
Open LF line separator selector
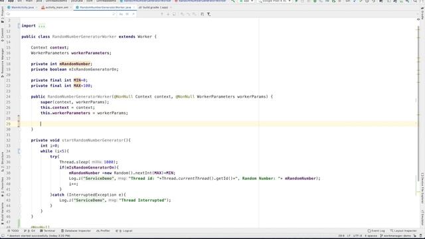(x=349, y=236)
